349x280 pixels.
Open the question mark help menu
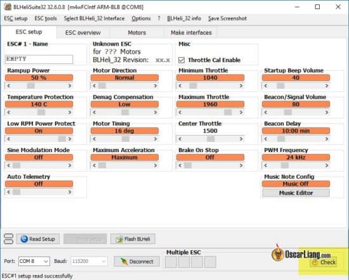[159, 18]
